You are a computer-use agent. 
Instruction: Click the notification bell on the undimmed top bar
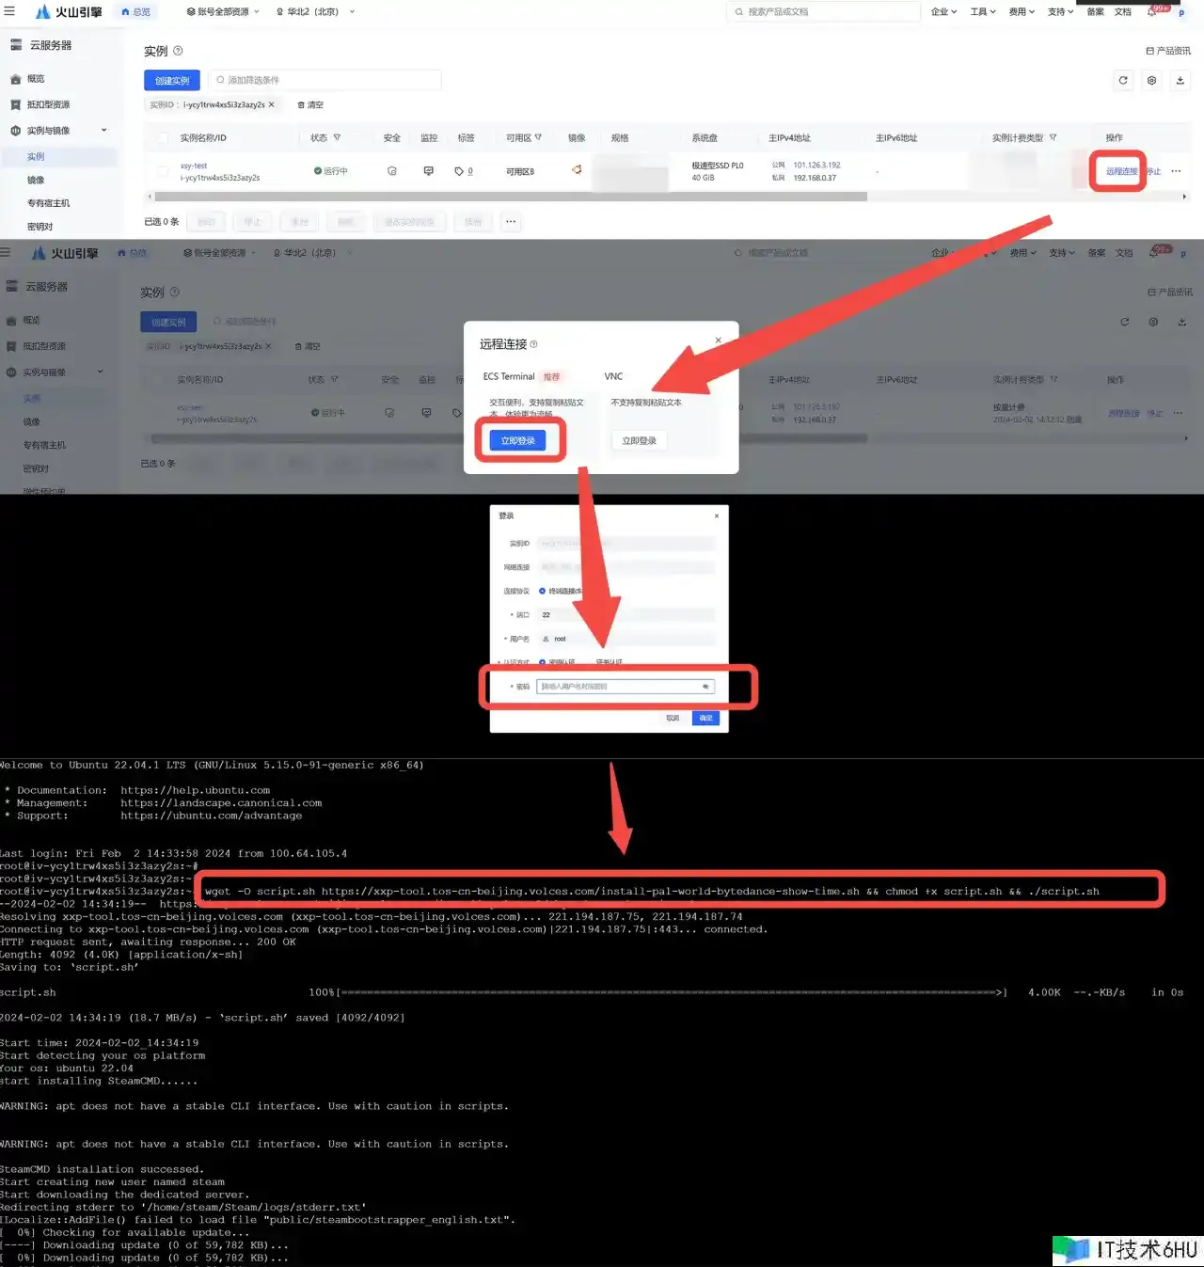pos(1151,12)
